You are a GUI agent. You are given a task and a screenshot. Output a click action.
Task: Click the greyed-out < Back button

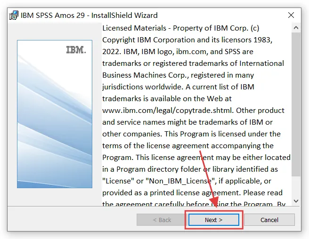(x=162, y=220)
